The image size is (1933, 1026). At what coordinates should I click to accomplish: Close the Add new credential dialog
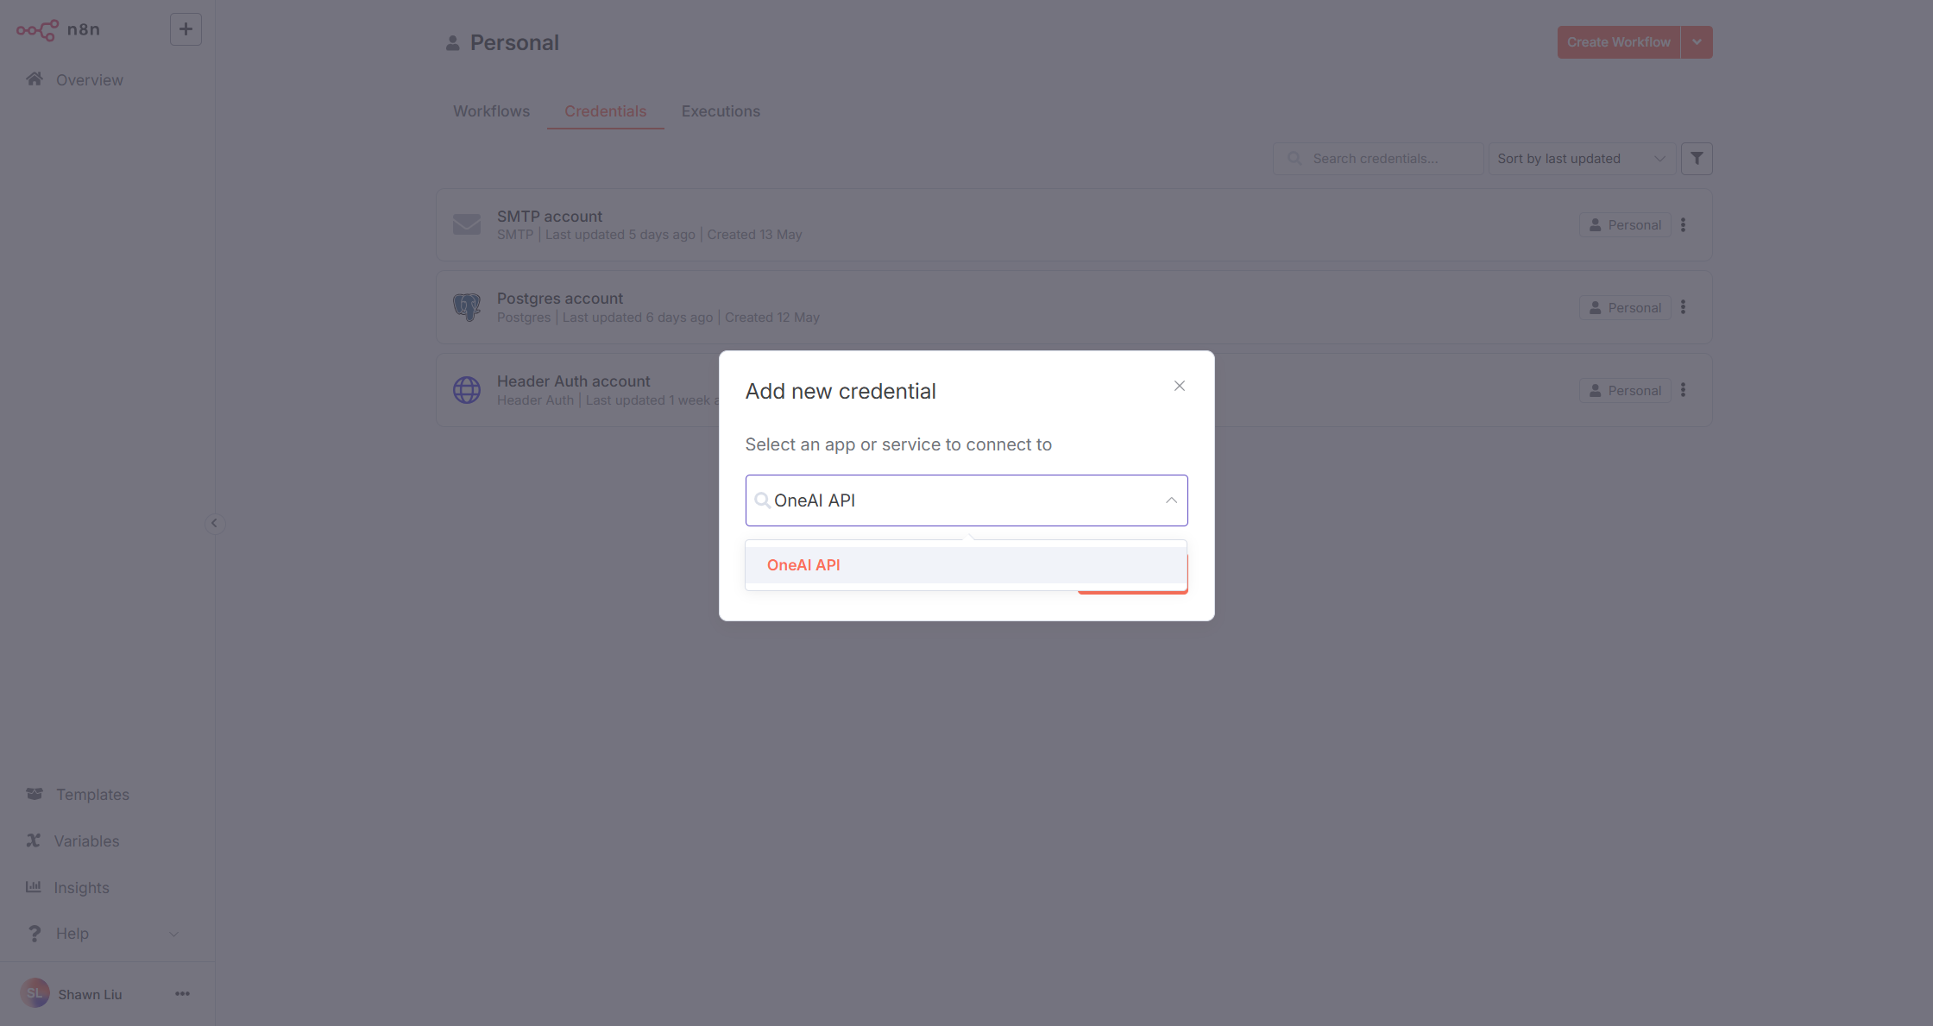point(1179,386)
